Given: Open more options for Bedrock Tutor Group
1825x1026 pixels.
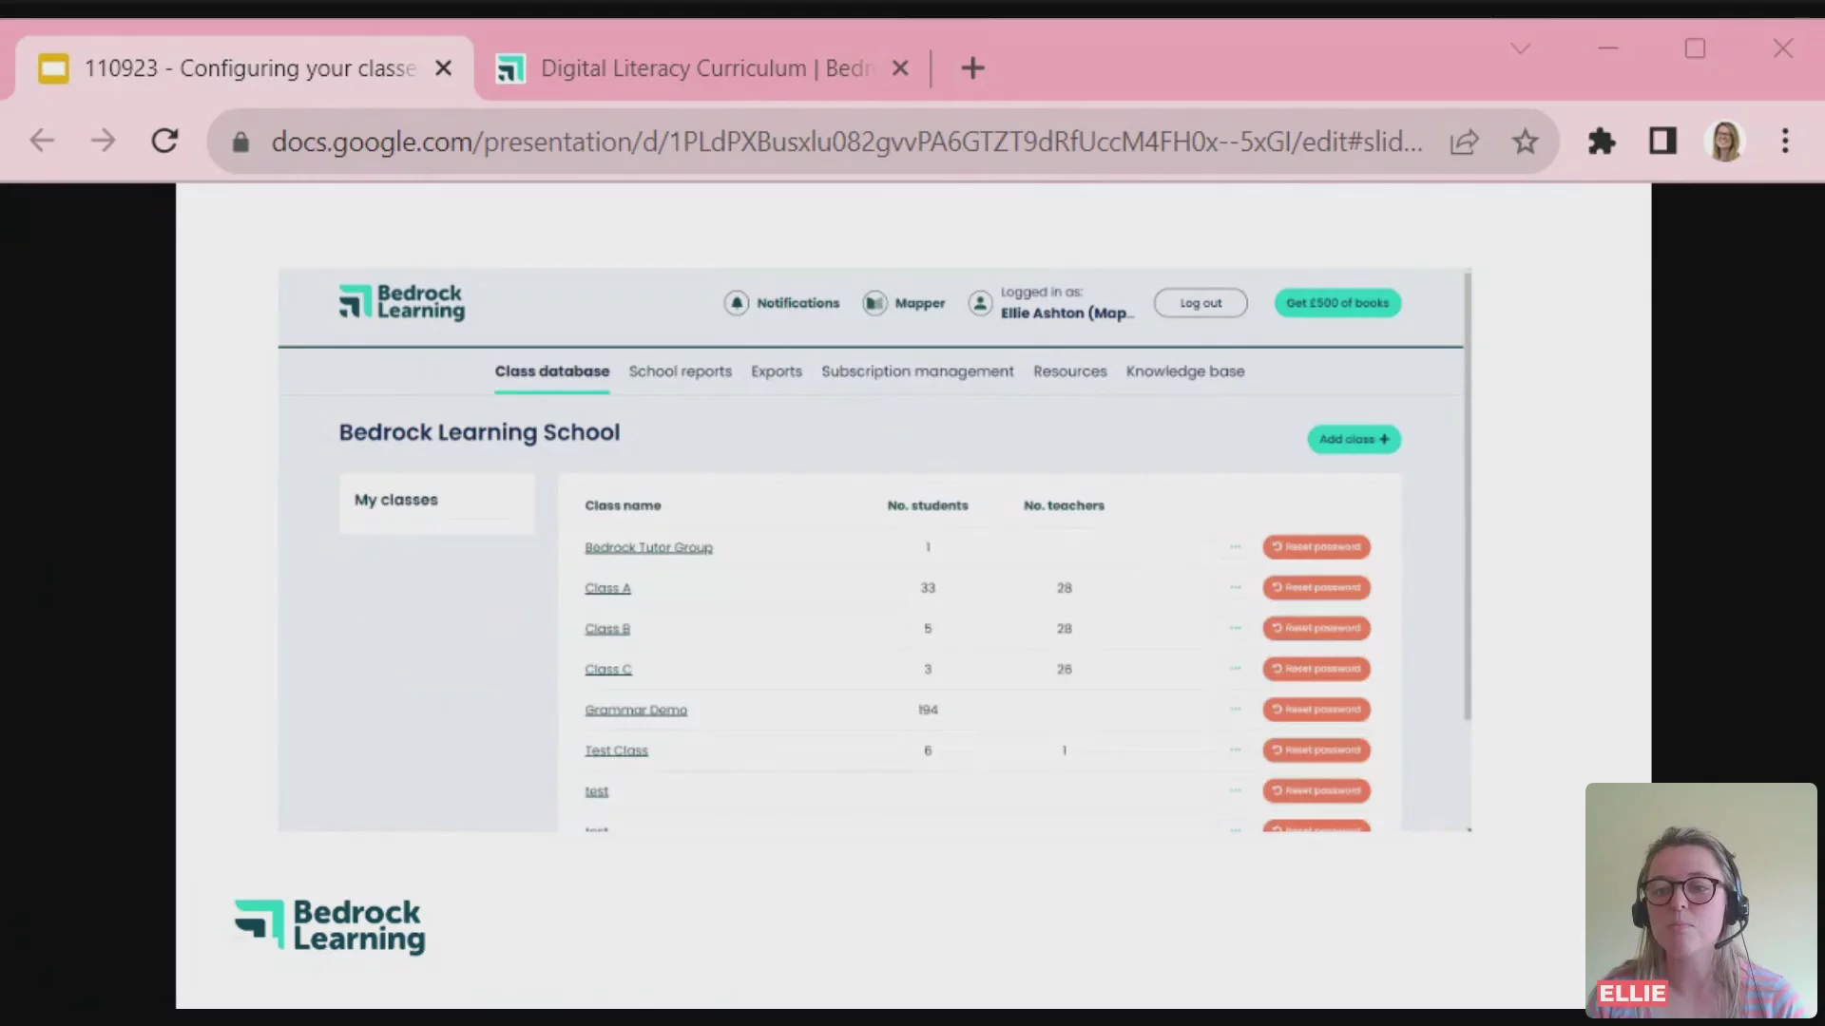Looking at the screenshot, I should 1235,547.
